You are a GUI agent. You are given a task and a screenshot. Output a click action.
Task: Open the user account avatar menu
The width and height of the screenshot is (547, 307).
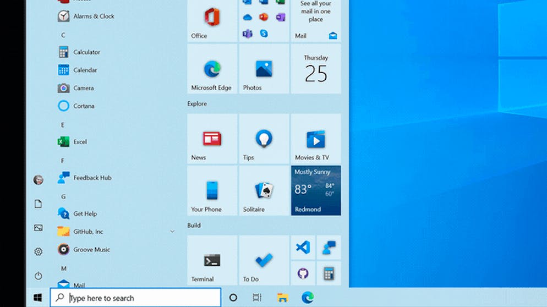(x=39, y=180)
